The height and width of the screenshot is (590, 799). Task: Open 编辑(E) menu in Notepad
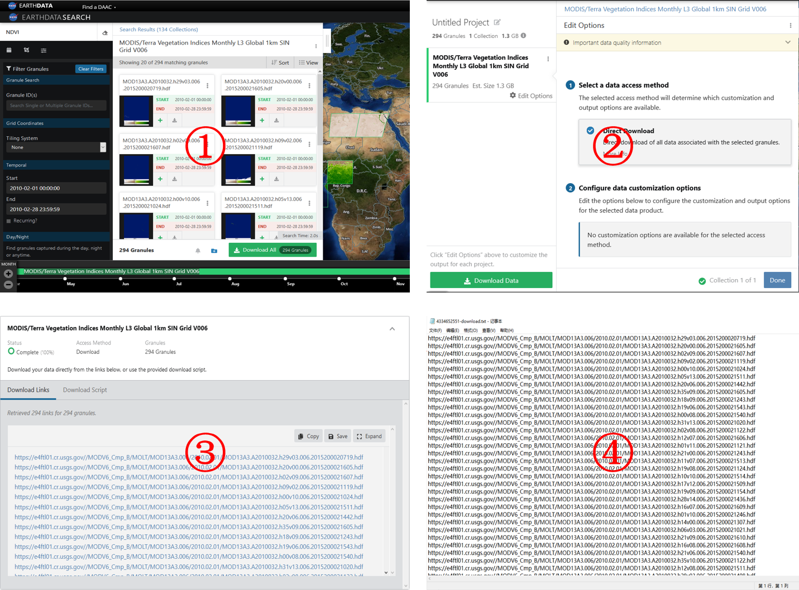click(453, 330)
